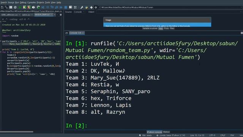
Task: Click the Line 10, Col 33 status
Action: 197,135
